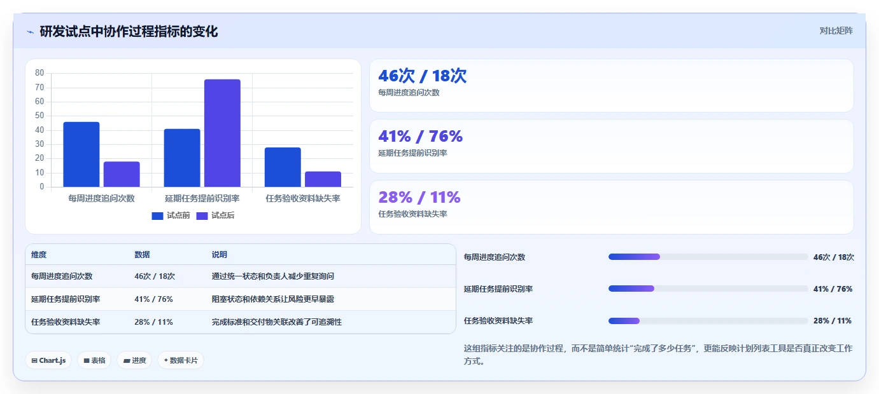The width and height of the screenshot is (879, 394).
Task: Select the 每周进度追问次数 table row label
Action: coord(62,276)
